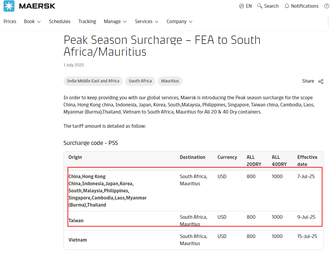
Task: Click the globe language icon
Action: click(241, 6)
